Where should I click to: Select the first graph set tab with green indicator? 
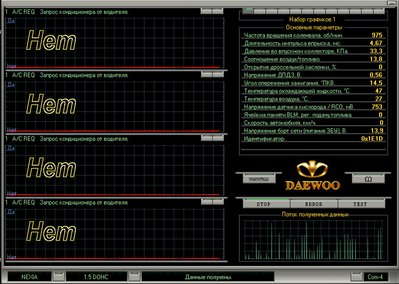click(248, 11)
